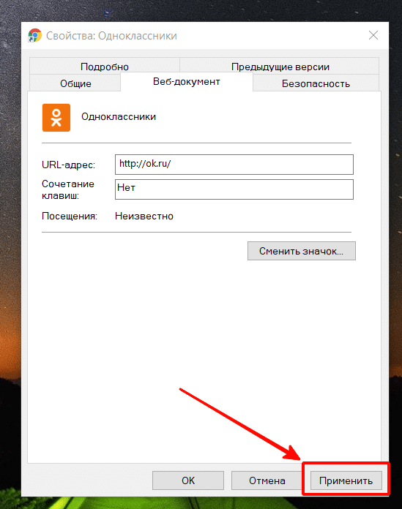Go to the Безопасность tab
Viewport: 402px width, 509px height.
pos(316,83)
